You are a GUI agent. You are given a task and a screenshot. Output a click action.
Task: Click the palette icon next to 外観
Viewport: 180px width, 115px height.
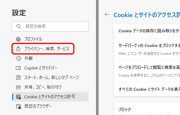click(x=18, y=58)
